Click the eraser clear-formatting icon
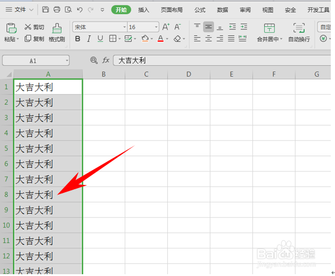335x276 pixels. (177, 39)
